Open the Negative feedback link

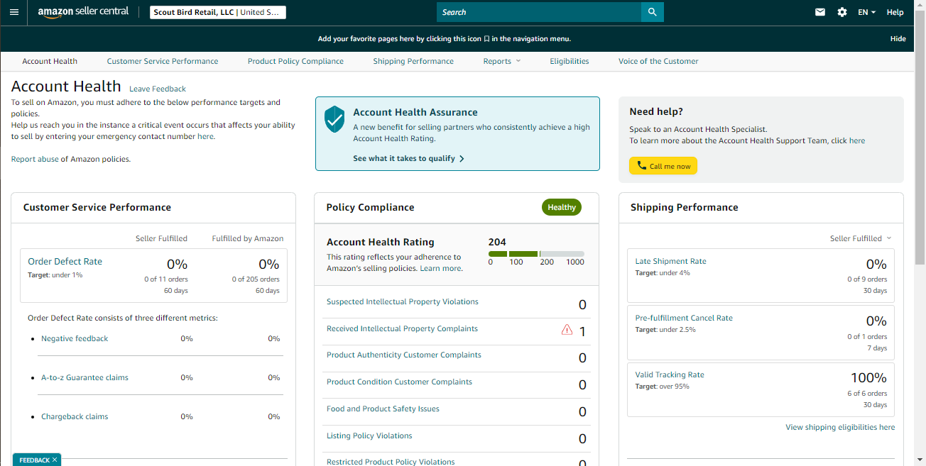click(x=75, y=338)
